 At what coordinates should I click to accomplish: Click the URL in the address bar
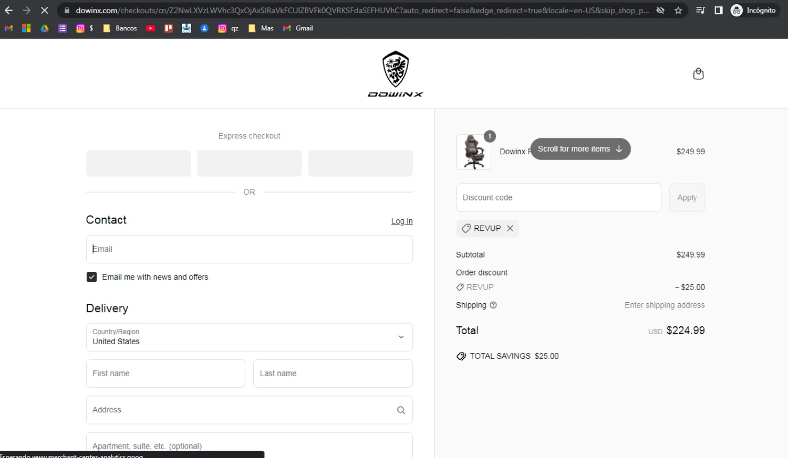[x=362, y=10]
